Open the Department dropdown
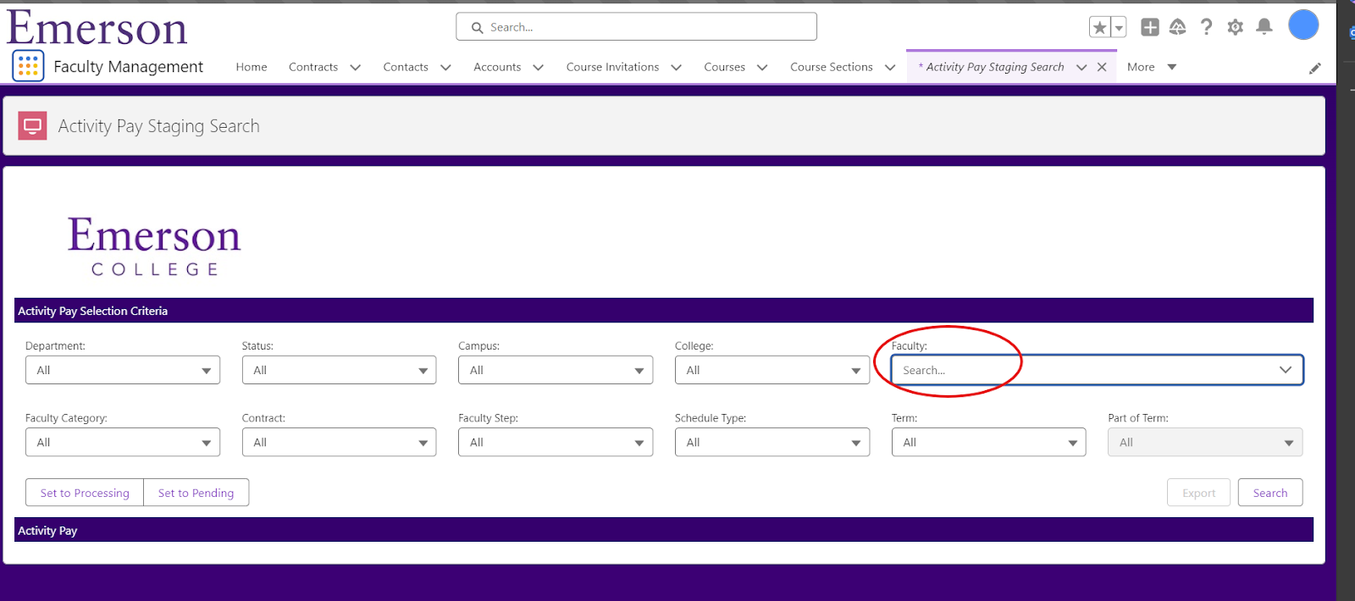1355x601 pixels. click(x=123, y=370)
